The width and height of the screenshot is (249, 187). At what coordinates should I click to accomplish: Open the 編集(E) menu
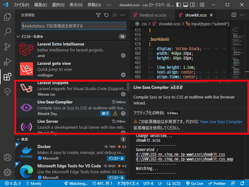point(40,5)
